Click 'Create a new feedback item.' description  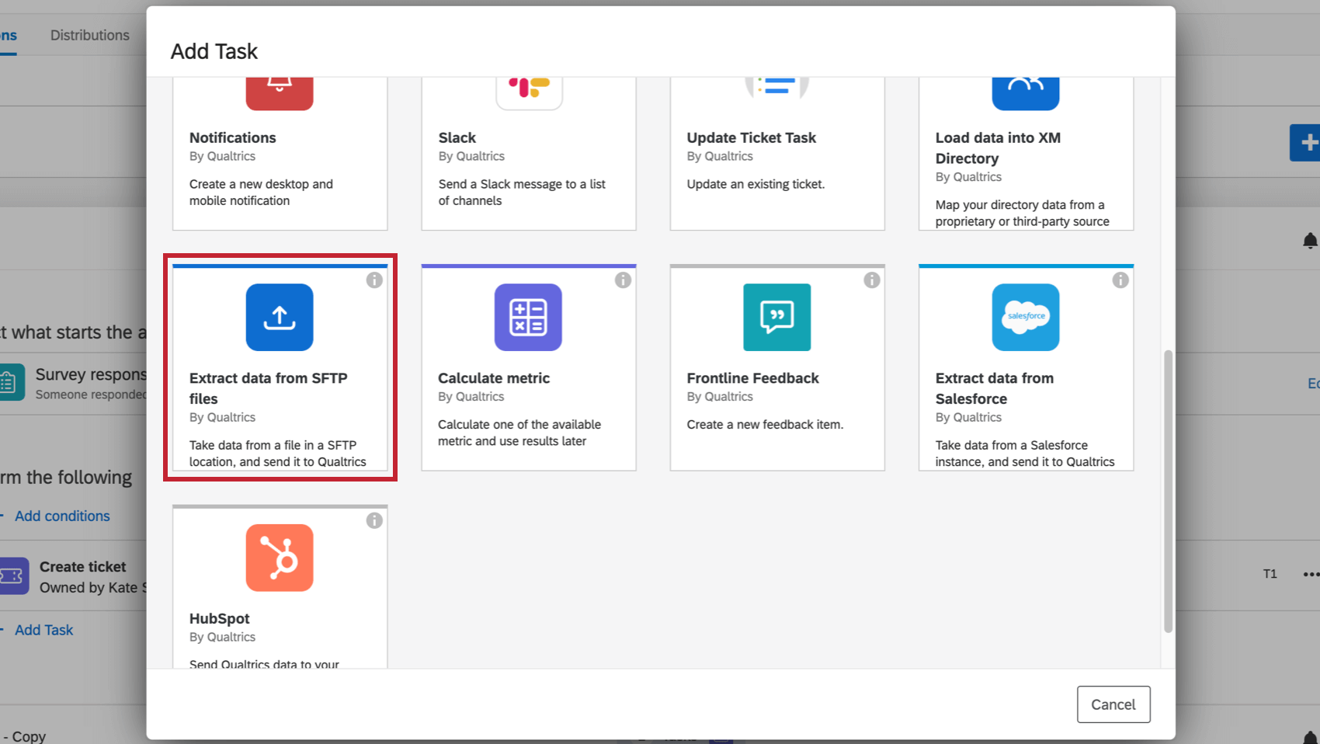pos(765,425)
